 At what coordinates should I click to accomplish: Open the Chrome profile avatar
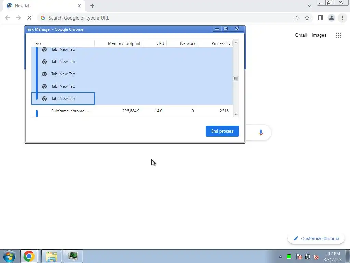point(332,18)
